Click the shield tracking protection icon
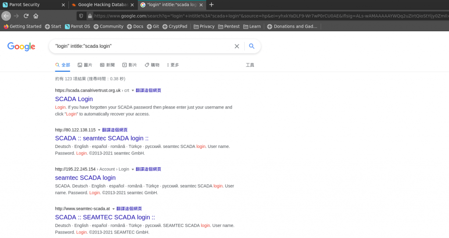Screen dimensions: 449x238 [x=81, y=16]
